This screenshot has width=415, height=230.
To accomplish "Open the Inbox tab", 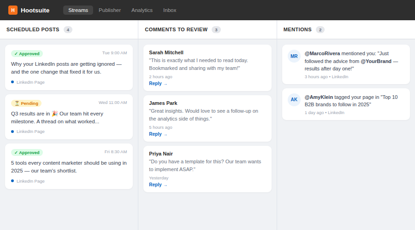I will click(x=170, y=10).
